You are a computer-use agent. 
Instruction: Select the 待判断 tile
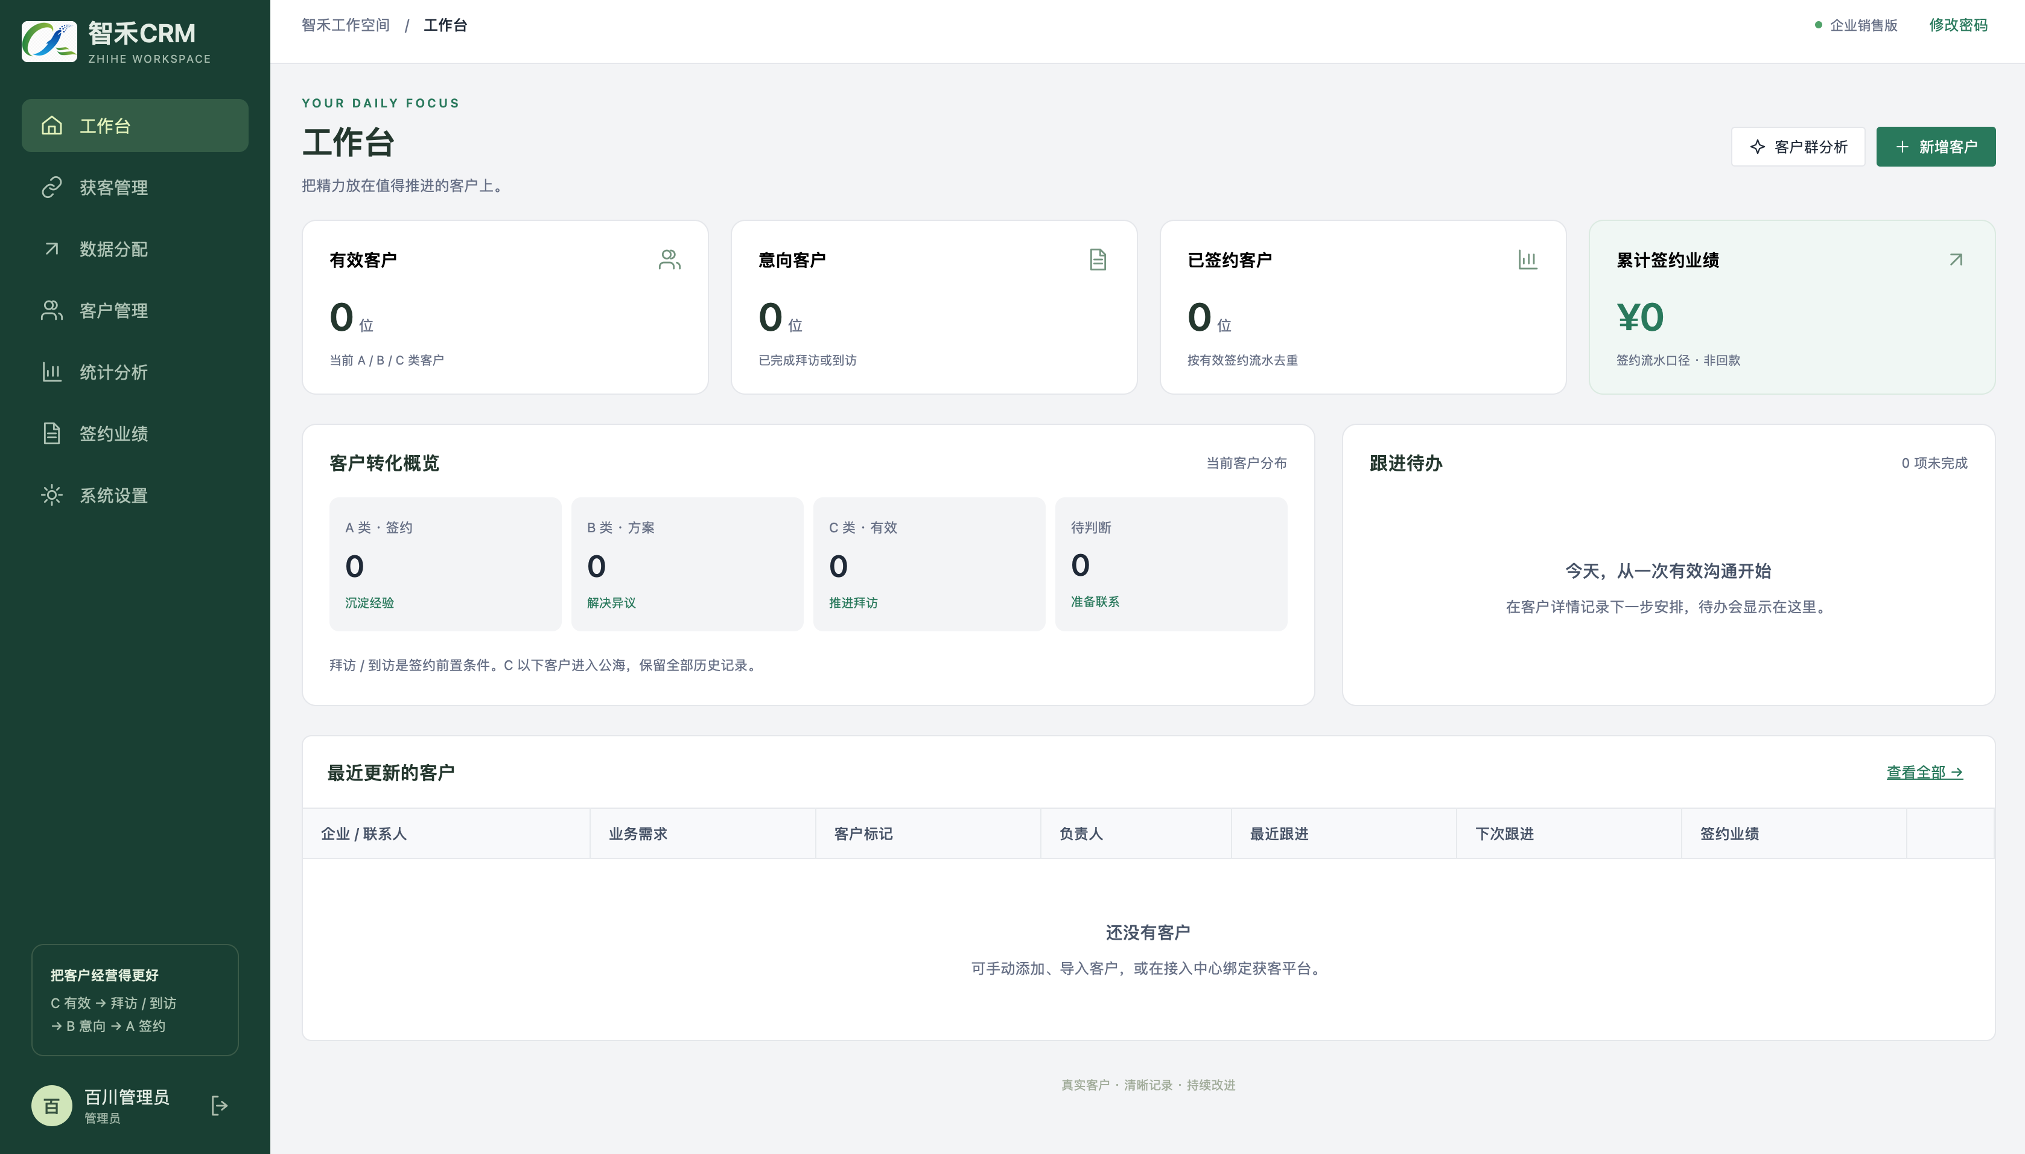(x=1171, y=564)
